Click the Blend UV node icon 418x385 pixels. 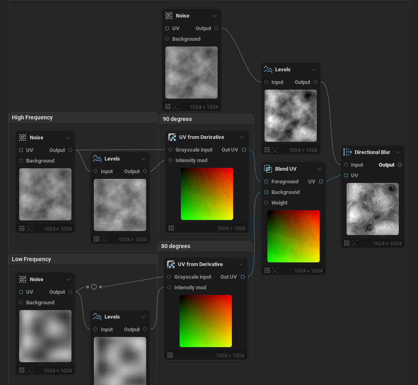[x=268, y=169]
